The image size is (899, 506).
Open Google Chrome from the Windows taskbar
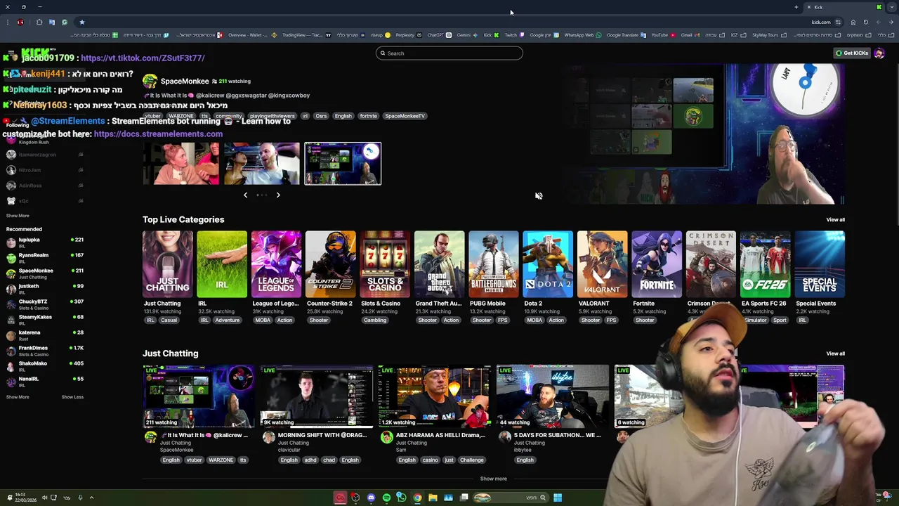[417, 498]
